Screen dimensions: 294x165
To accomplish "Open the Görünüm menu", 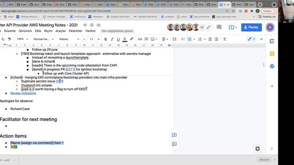I will [25, 31].
